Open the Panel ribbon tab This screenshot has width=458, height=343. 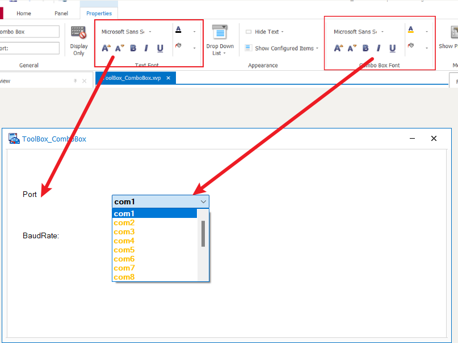(61, 14)
